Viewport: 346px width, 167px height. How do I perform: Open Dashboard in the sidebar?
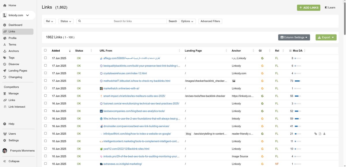(x=15, y=25)
